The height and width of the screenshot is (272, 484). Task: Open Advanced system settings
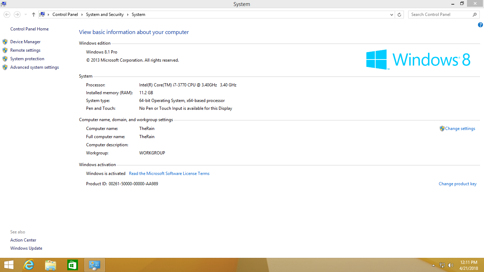point(34,67)
